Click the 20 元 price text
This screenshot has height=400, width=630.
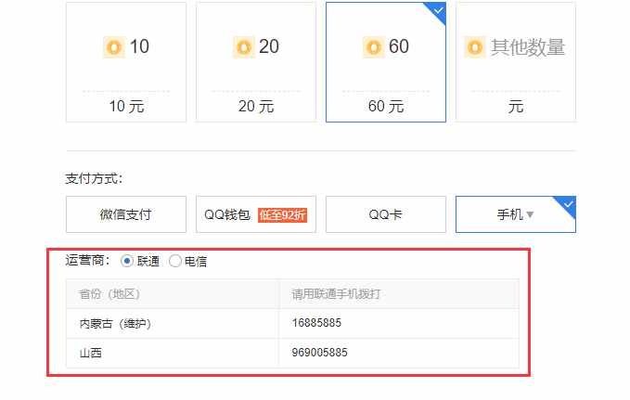tap(256, 107)
